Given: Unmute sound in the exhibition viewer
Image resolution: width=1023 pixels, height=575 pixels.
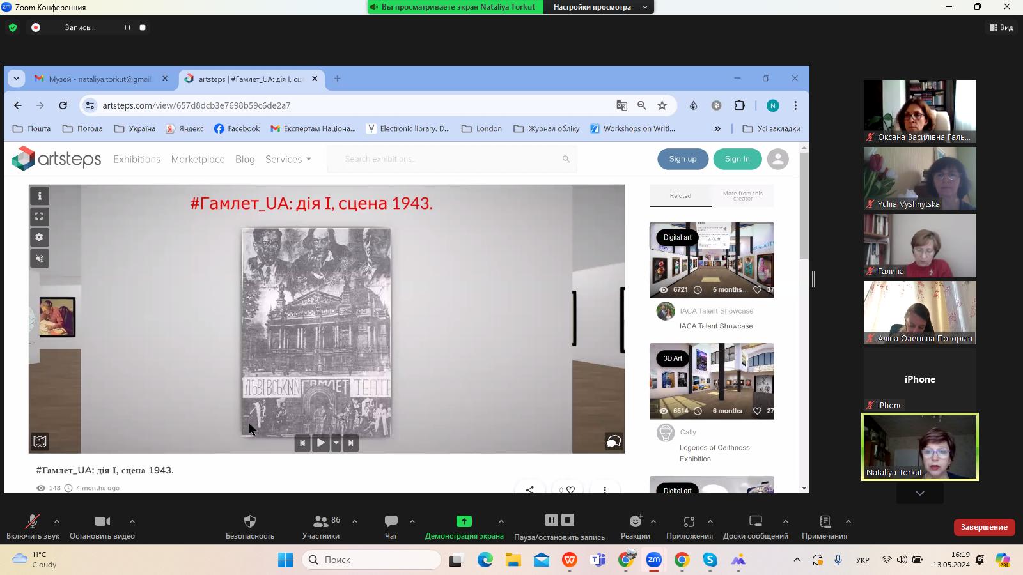Looking at the screenshot, I should tap(40, 259).
